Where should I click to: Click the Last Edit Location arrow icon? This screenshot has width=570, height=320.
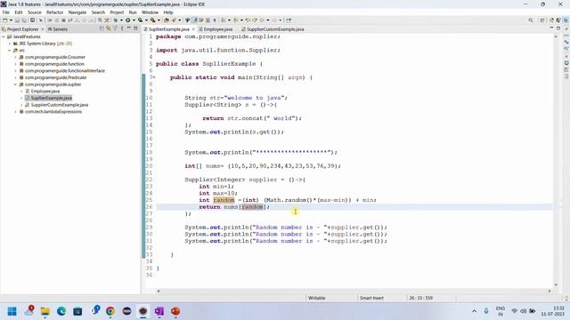[x=248, y=20]
